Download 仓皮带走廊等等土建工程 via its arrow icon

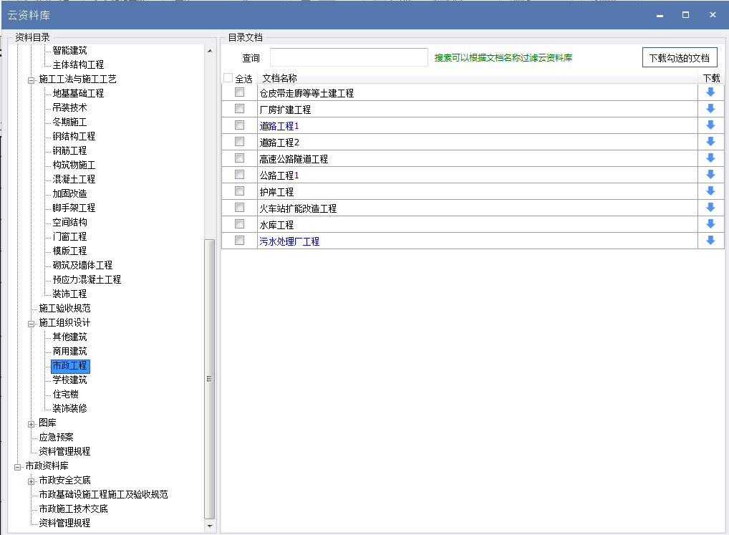tap(710, 92)
